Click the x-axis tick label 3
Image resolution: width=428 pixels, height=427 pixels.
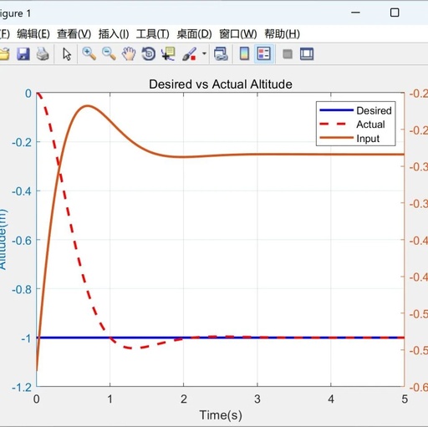pos(257,399)
